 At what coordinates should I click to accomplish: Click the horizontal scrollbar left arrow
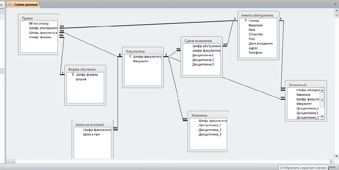(8, 161)
